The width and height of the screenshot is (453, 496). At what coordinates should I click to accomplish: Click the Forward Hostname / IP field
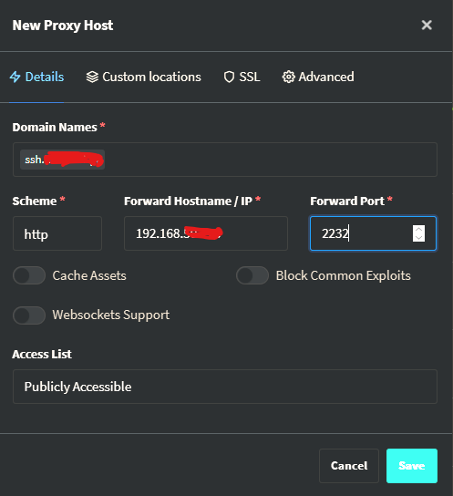pos(206,233)
